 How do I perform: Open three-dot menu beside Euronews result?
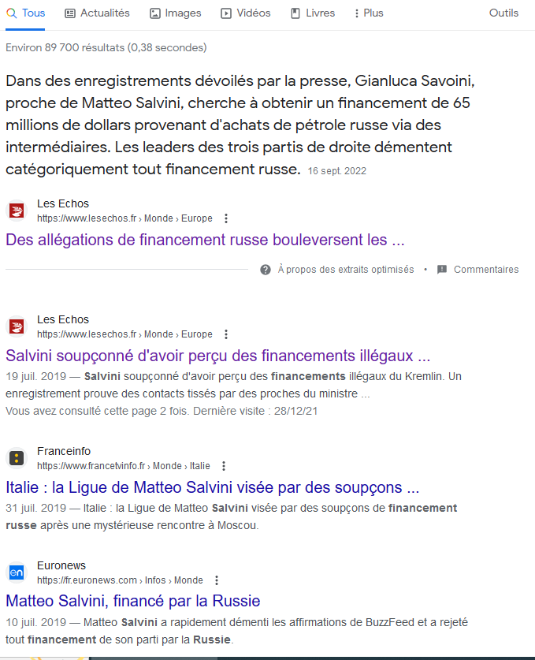pyautogui.click(x=217, y=580)
